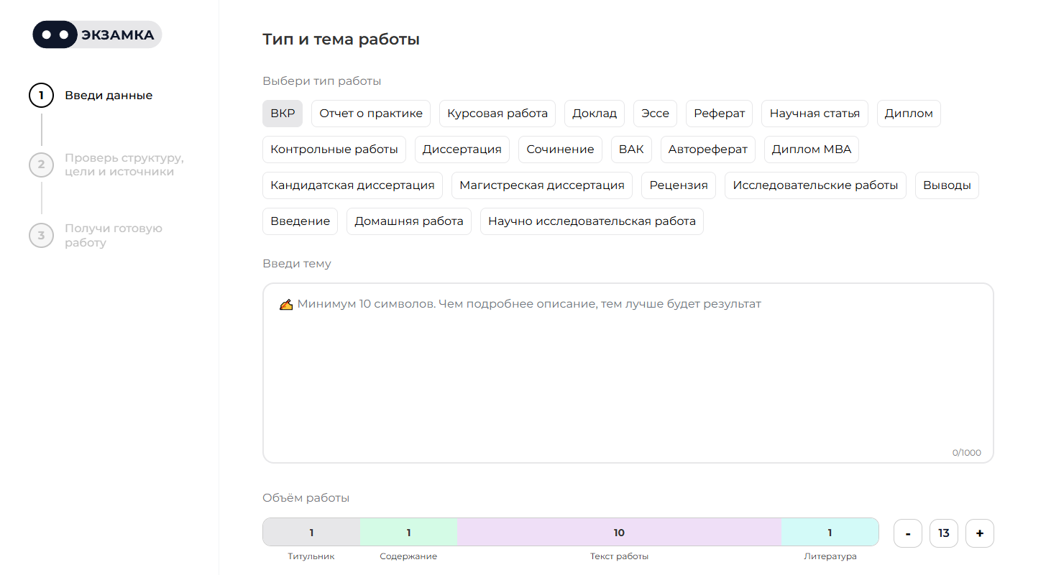Image resolution: width=1046 pixels, height=575 pixels.
Task: Click step circle 1 next to Введи данные
Action: coord(41,95)
